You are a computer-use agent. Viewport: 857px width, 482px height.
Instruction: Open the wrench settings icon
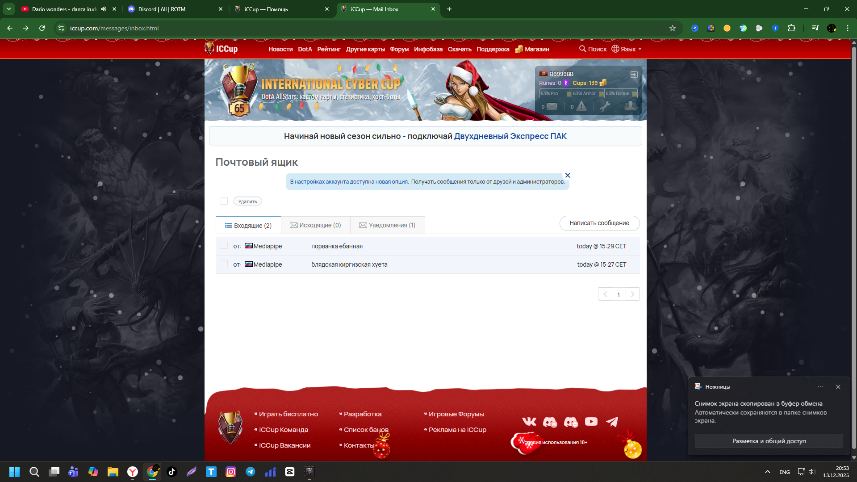point(605,106)
